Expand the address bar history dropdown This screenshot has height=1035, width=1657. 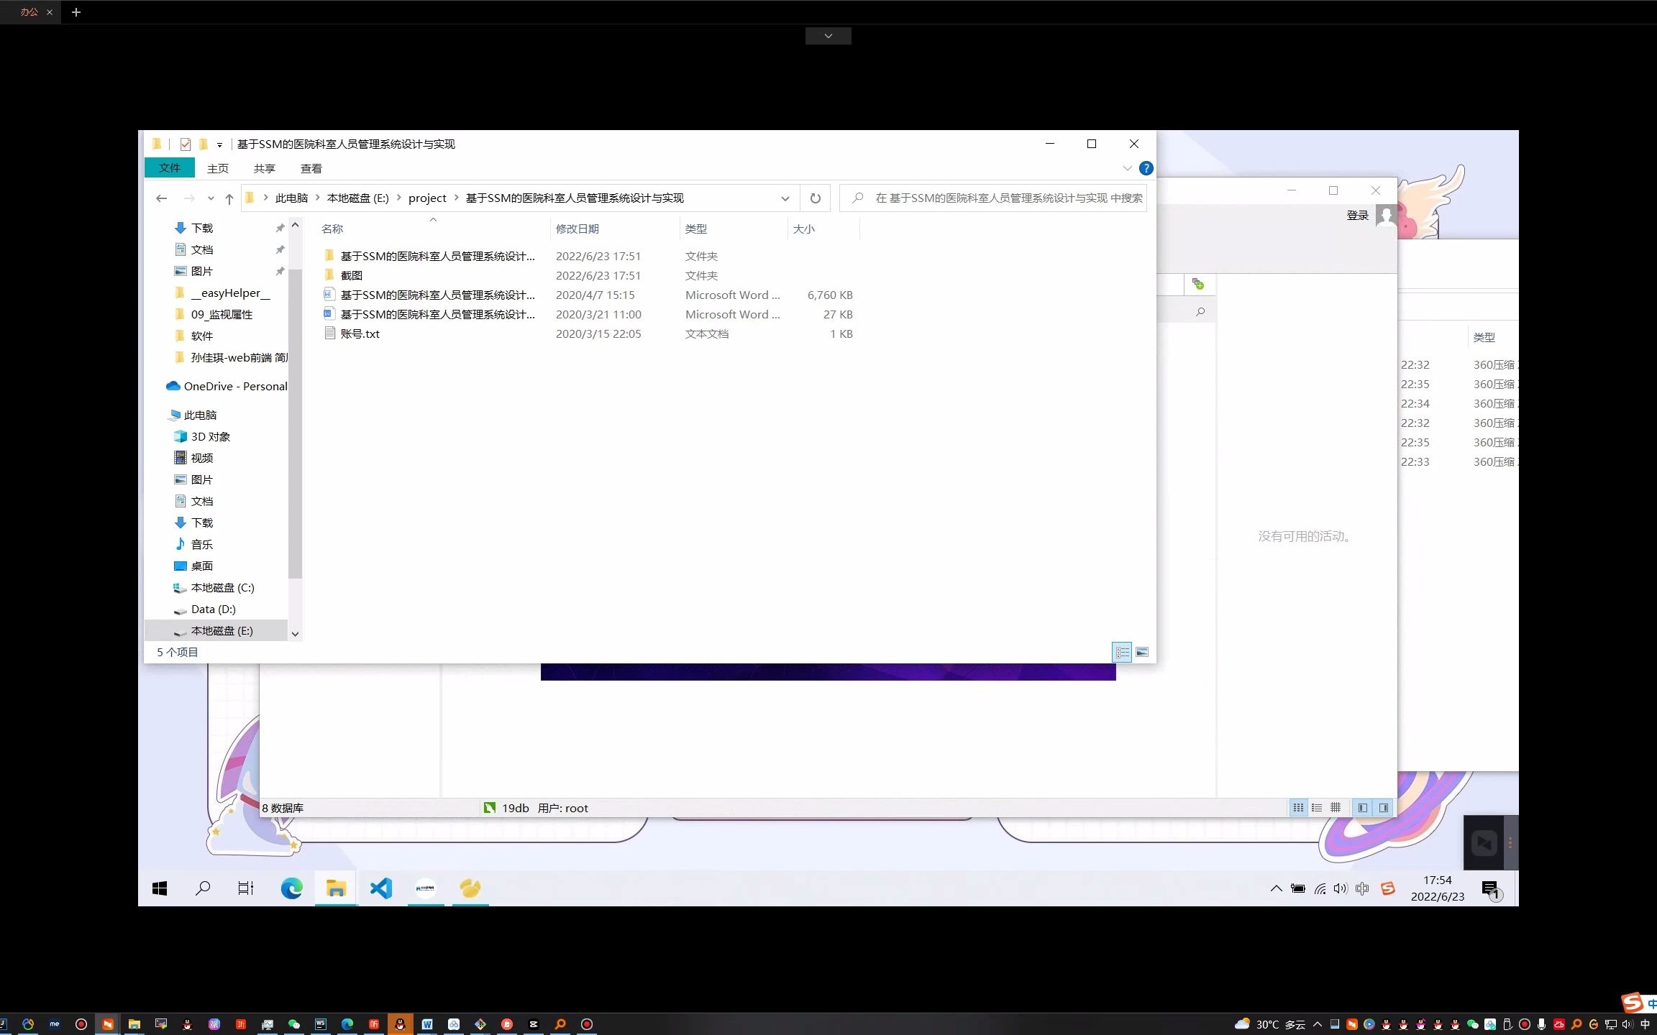click(x=785, y=198)
